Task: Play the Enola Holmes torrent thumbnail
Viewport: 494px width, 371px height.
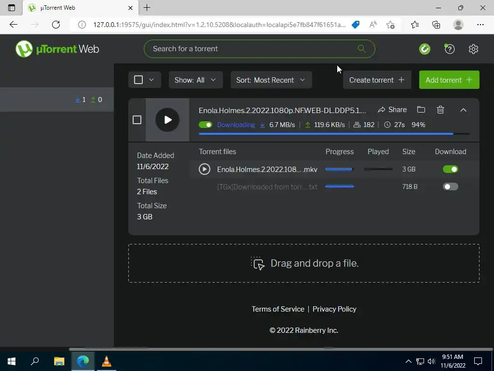Action: point(167,120)
